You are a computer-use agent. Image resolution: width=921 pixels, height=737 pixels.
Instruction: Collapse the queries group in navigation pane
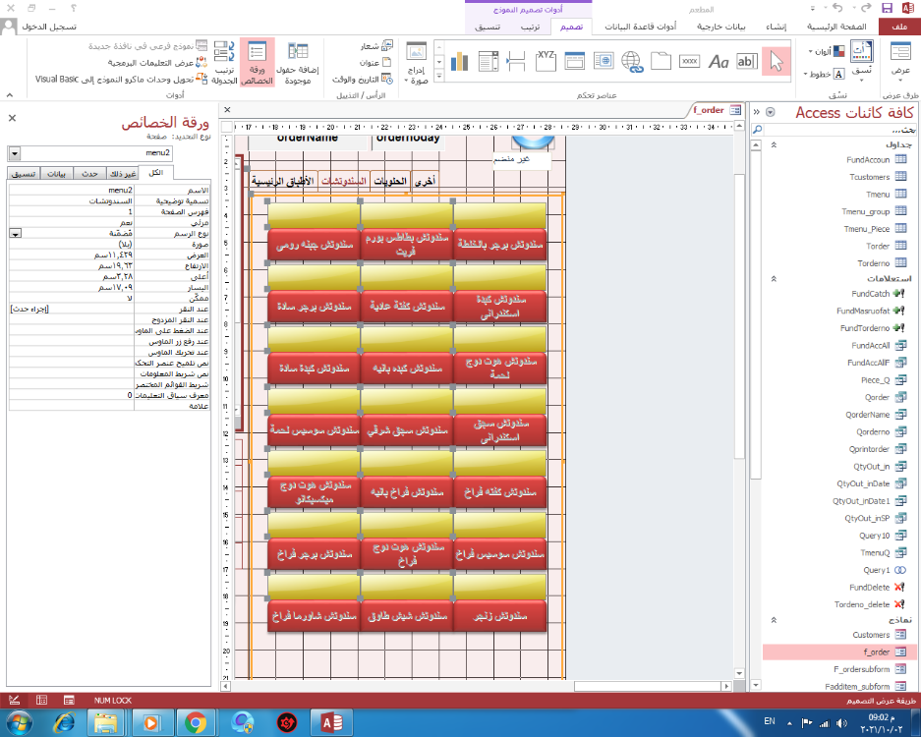tap(774, 278)
